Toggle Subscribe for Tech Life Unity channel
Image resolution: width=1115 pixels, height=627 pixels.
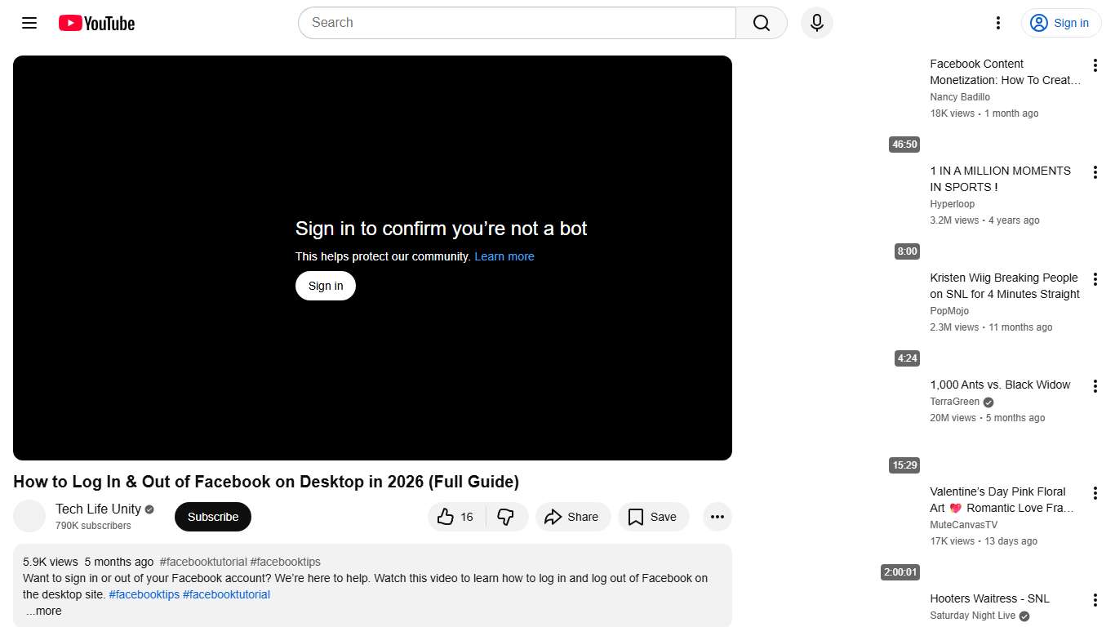tap(212, 517)
